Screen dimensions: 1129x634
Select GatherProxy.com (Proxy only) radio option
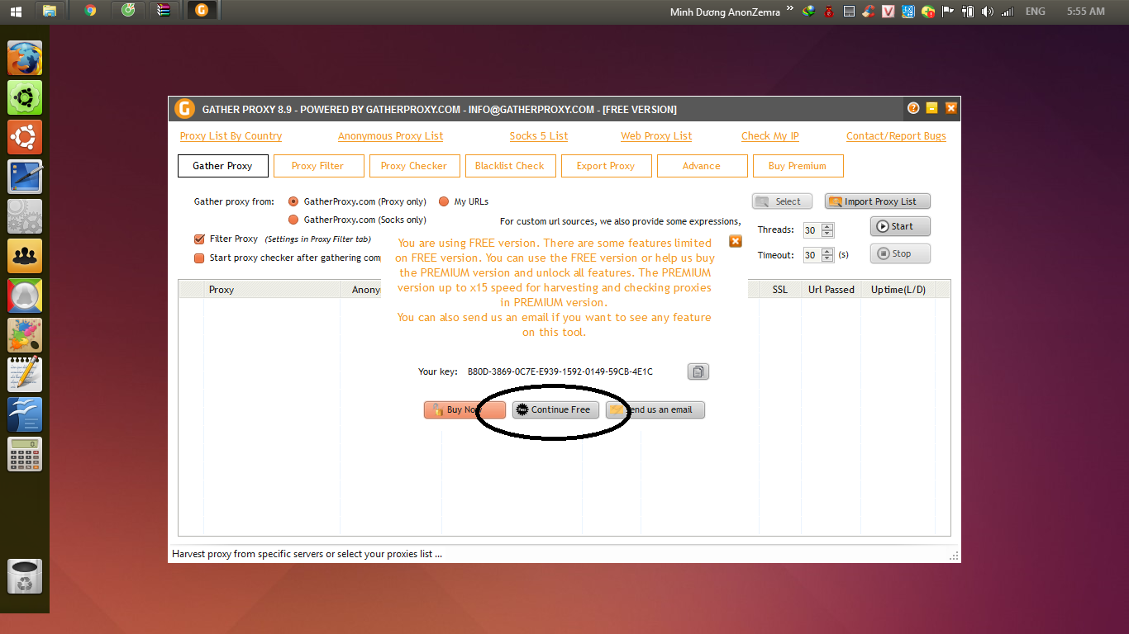point(293,201)
